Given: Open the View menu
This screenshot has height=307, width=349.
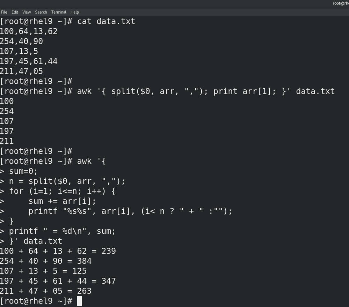Looking at the screenshot, I should click(x=26, y=12).
